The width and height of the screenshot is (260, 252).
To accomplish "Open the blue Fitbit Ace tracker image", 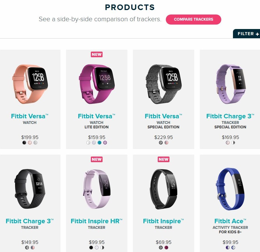I will 230,189.
